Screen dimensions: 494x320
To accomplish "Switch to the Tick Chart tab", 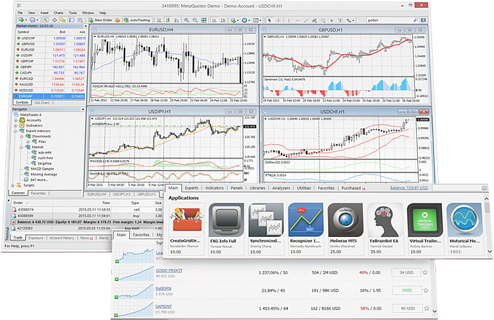I will click(42, 103).
